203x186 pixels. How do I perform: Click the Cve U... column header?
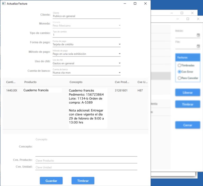pyautogui.click(x=142, y=82)
